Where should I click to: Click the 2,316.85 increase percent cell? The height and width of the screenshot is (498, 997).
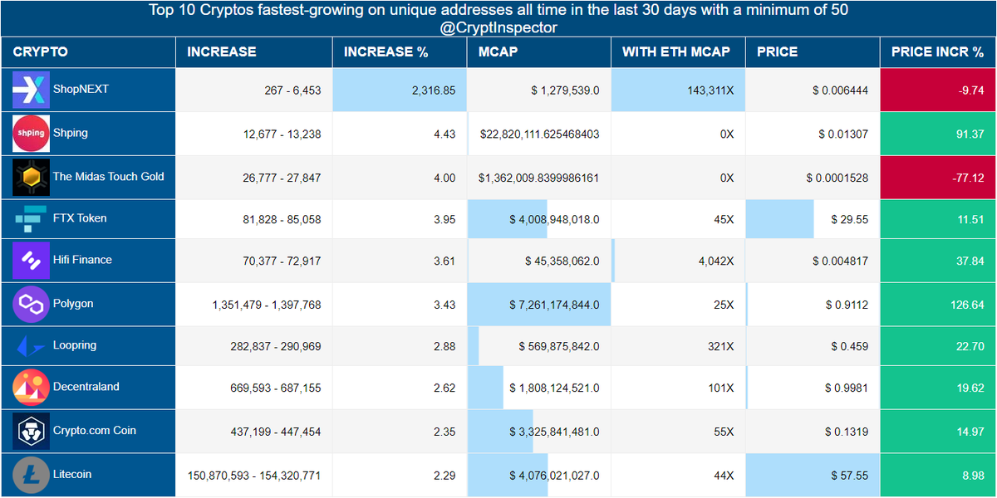coord(400,90)
